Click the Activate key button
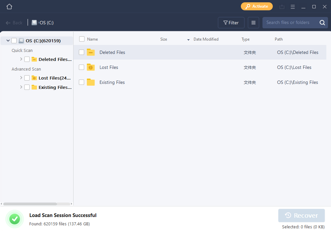Viewport: 331px width, 231px height. pos(256,6)
